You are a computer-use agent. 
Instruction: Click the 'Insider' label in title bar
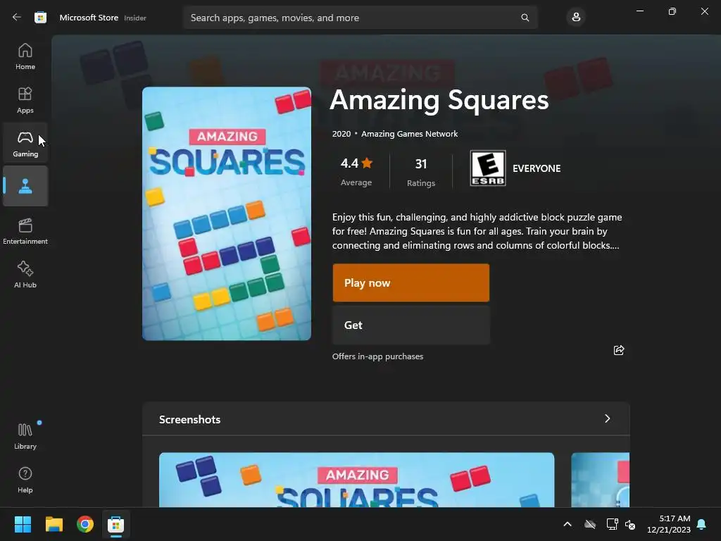135,18
